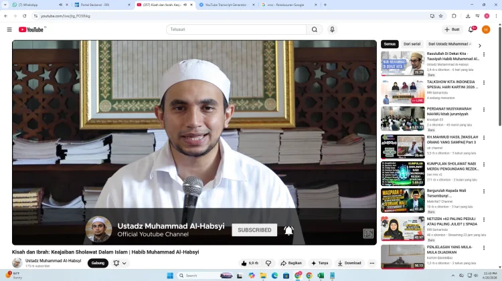This screenshot has width=502, height=281.
Task: Open Rasulullah Di Dekat Kita thumbnail
Action: click(x=403, y=64)
